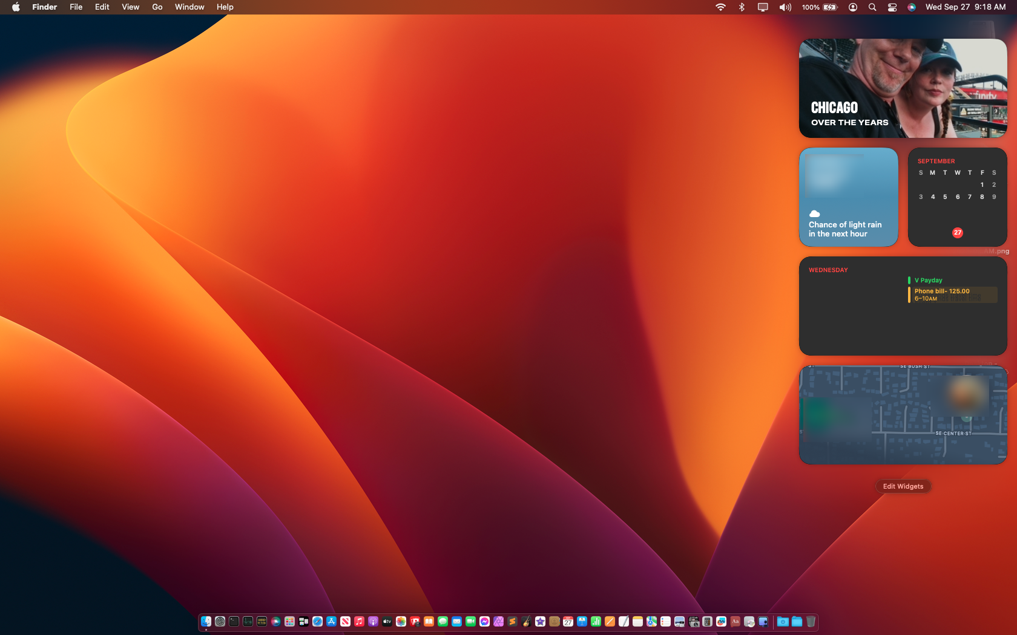Open Apple TV app in dock
Screen dimensions: 1017x635
[x=387, y=621]
